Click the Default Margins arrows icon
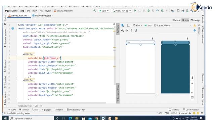The height and width of the screenshot is (120, 215). (127, 30)
